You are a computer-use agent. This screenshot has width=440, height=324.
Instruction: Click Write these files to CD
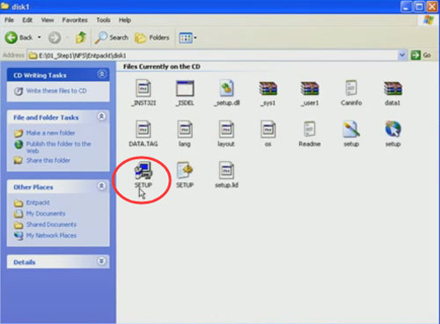56,91
